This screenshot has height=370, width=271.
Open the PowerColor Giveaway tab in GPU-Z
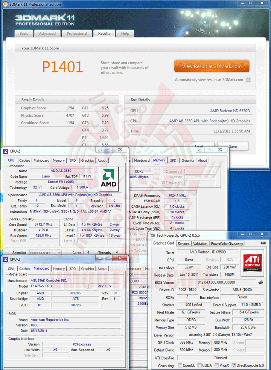pos(227,244)
